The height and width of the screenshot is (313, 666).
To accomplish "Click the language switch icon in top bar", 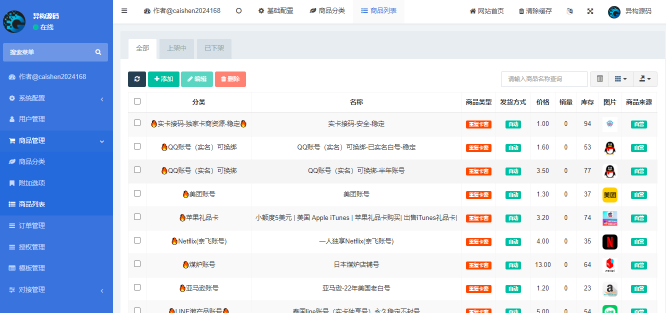I will coord(569,11).
